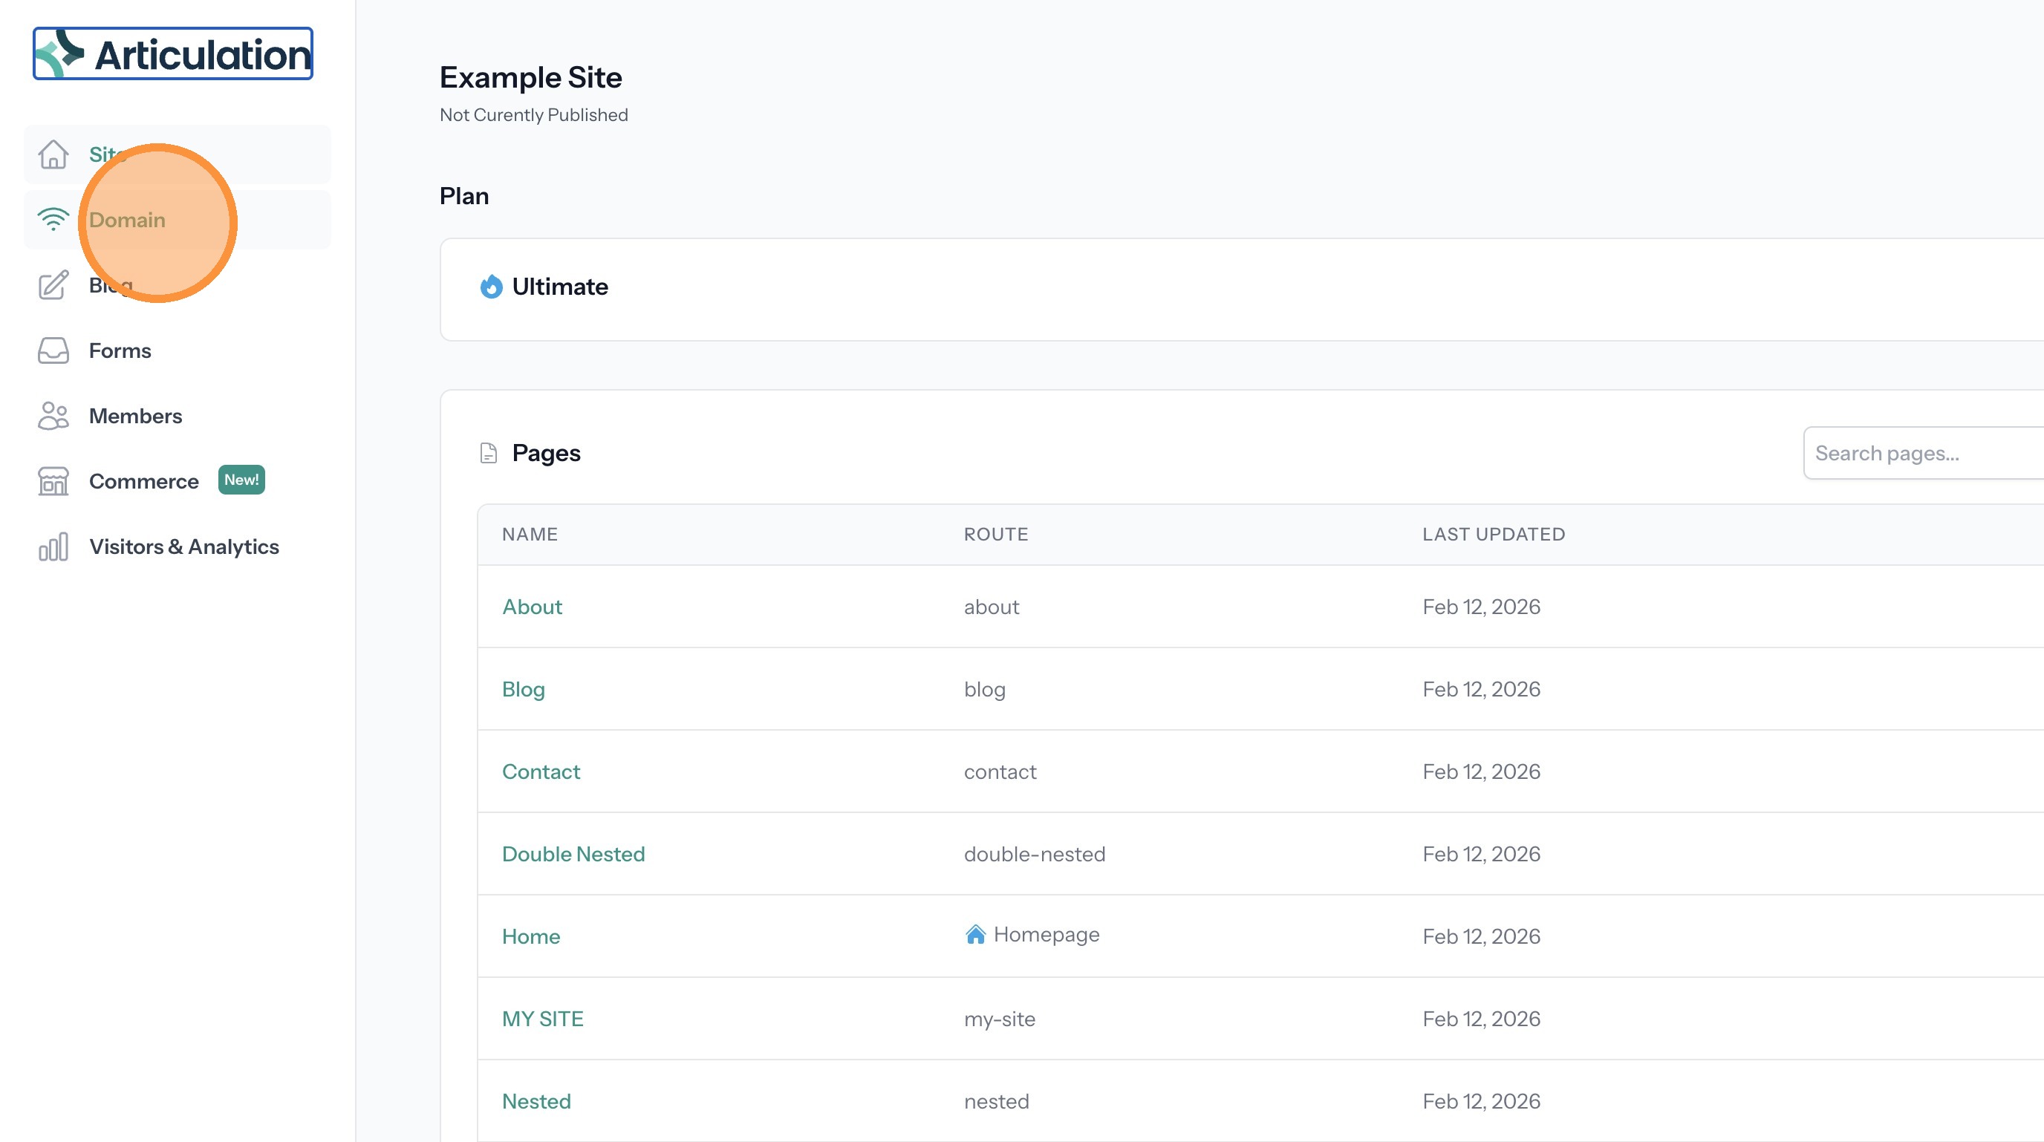Open the Forms menu item
Image resolution: width=2044 pixels, height=1142 pixels.
tap(120, 350)
